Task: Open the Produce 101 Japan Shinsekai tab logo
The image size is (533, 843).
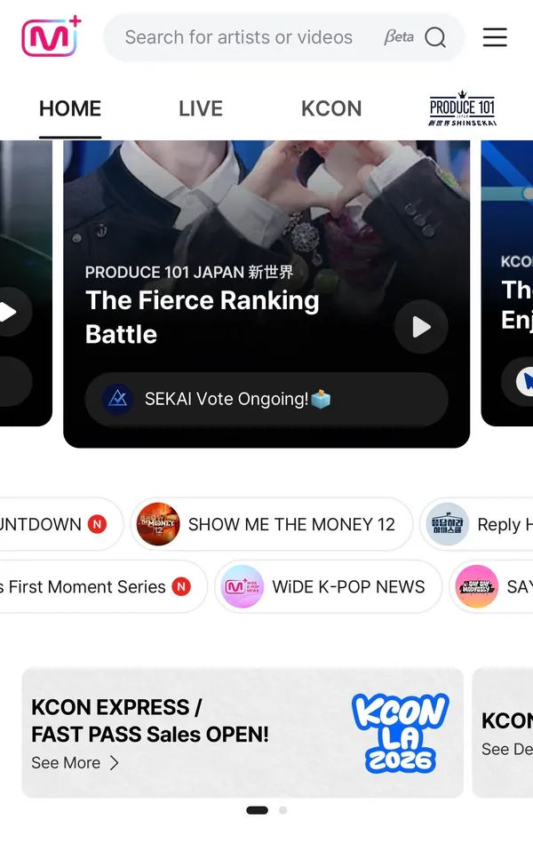Action: click(x=462, y=108)
